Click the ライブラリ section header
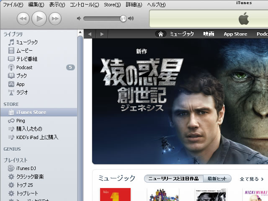Viewport: 268px width, 201px height. pyautogui.click(x=13, y=34)
